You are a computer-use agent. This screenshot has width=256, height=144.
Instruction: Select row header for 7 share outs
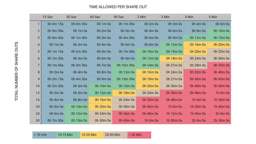click(35, 65)
